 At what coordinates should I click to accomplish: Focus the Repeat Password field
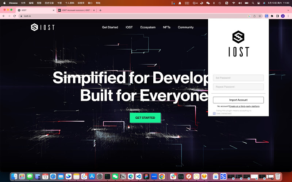(x=238, y=87)
